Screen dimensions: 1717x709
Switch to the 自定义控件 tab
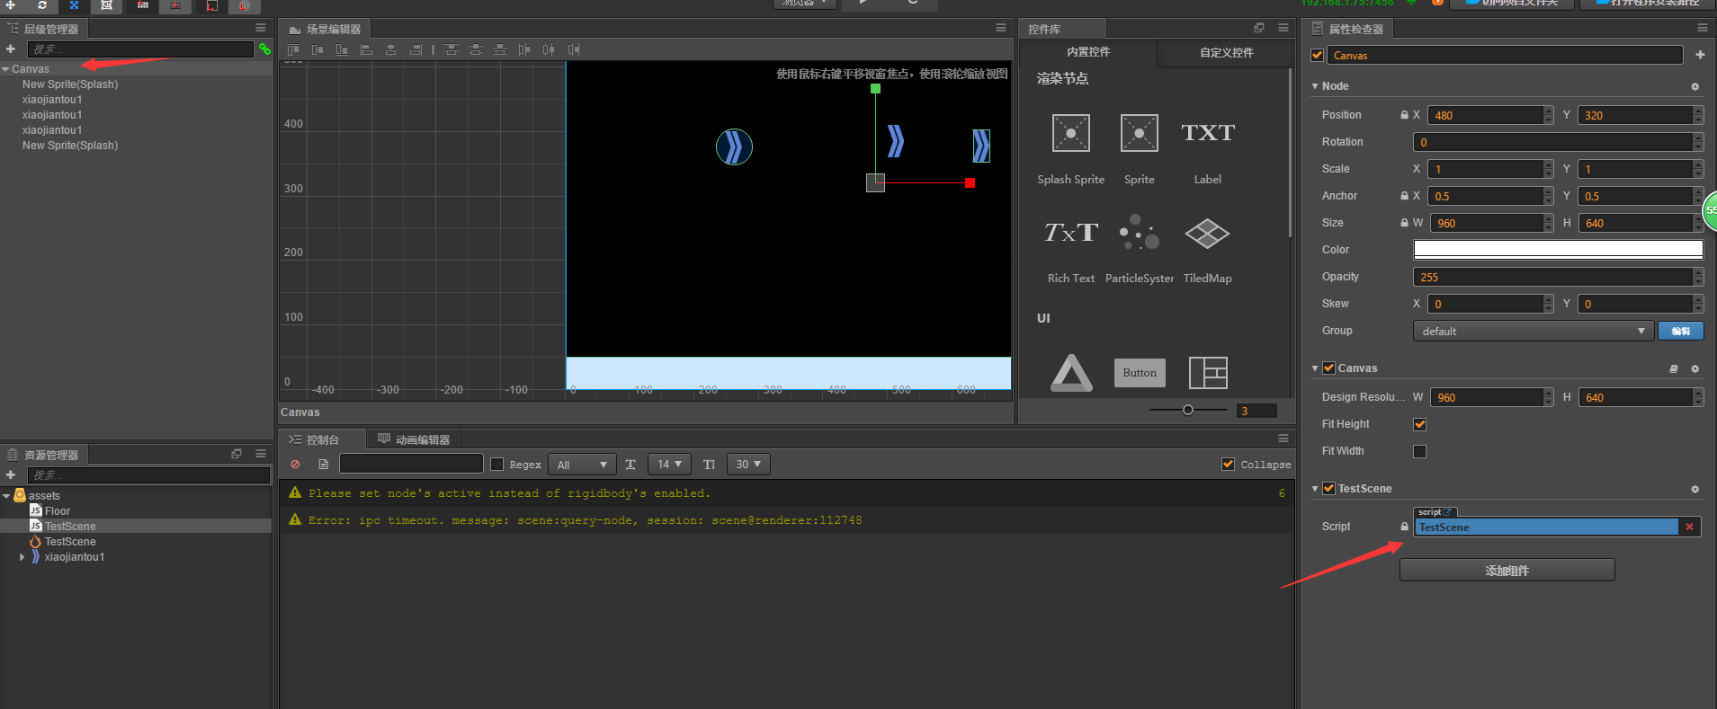(1226, 53)
